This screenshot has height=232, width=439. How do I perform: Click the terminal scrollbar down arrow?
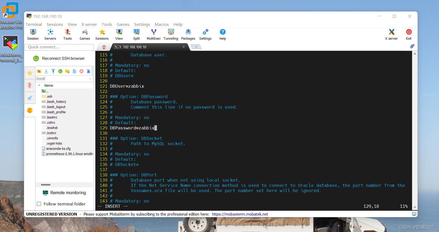[415, 207]
